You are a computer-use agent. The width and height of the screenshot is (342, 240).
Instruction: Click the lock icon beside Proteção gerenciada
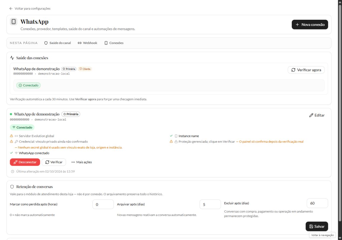[176, 141]
